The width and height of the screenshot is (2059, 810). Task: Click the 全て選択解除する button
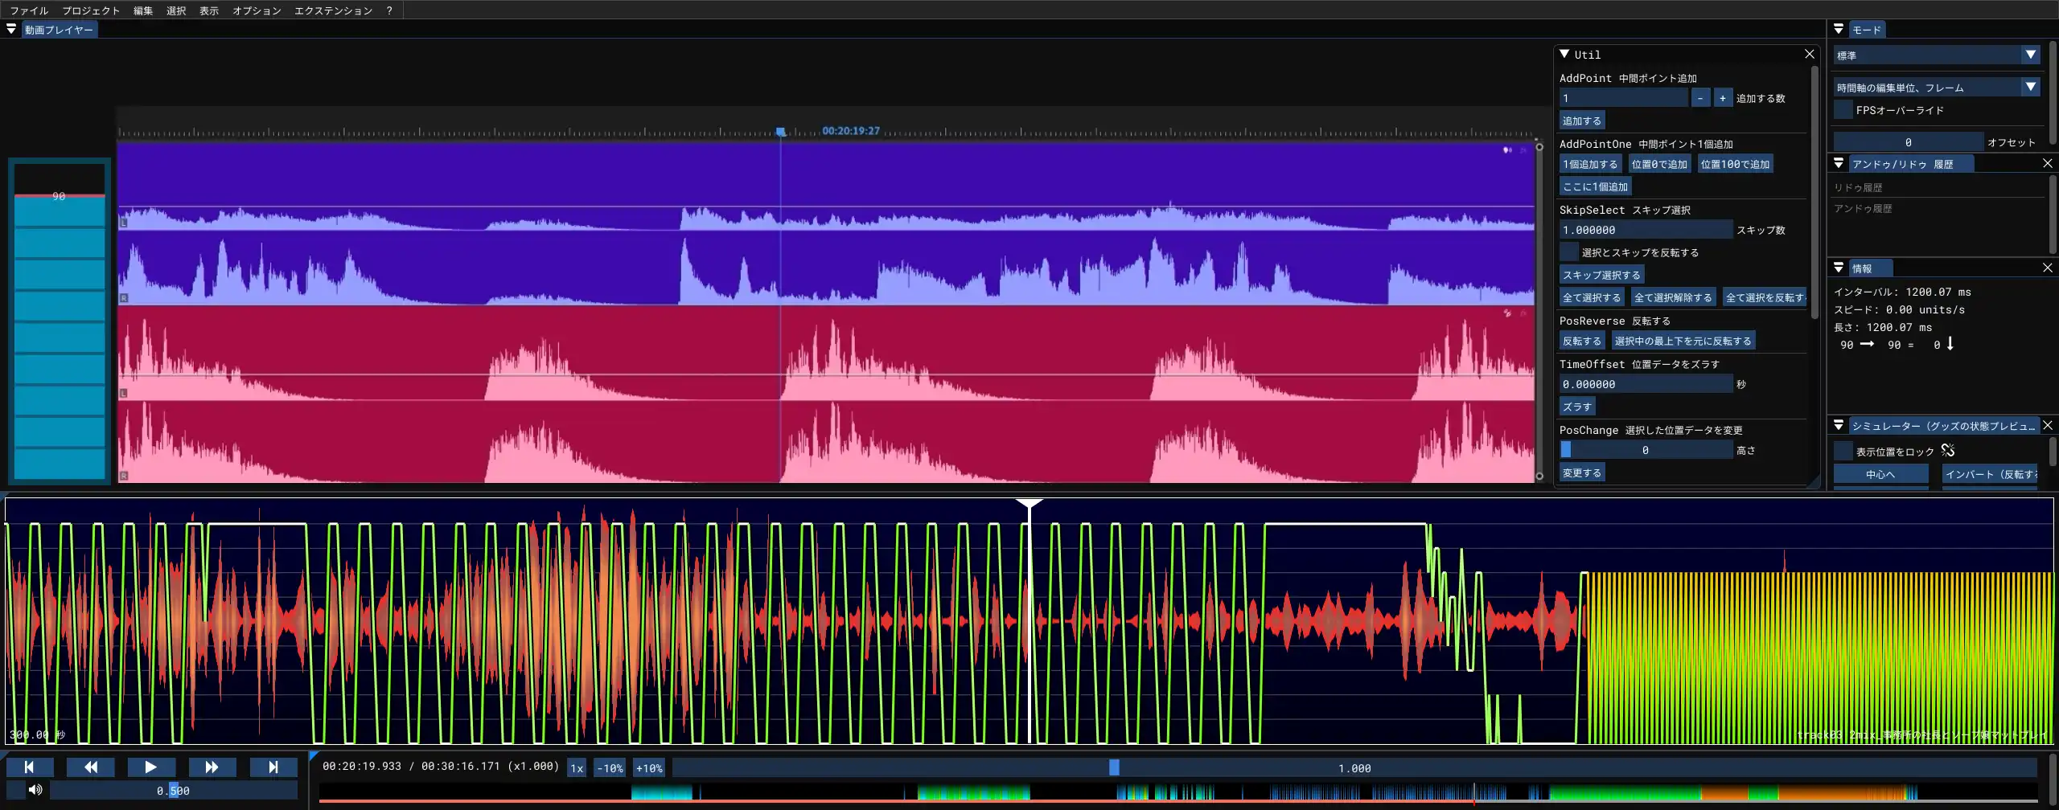pyautogui.click(x=1673, y=297)
